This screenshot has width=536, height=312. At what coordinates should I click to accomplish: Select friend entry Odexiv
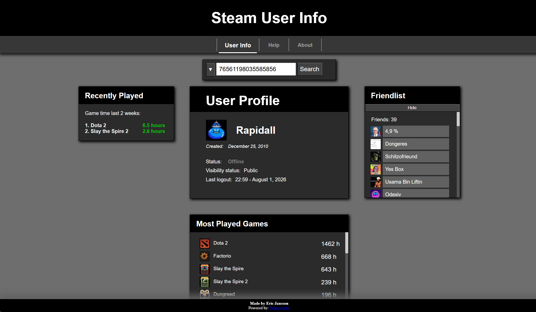point(416,193)
